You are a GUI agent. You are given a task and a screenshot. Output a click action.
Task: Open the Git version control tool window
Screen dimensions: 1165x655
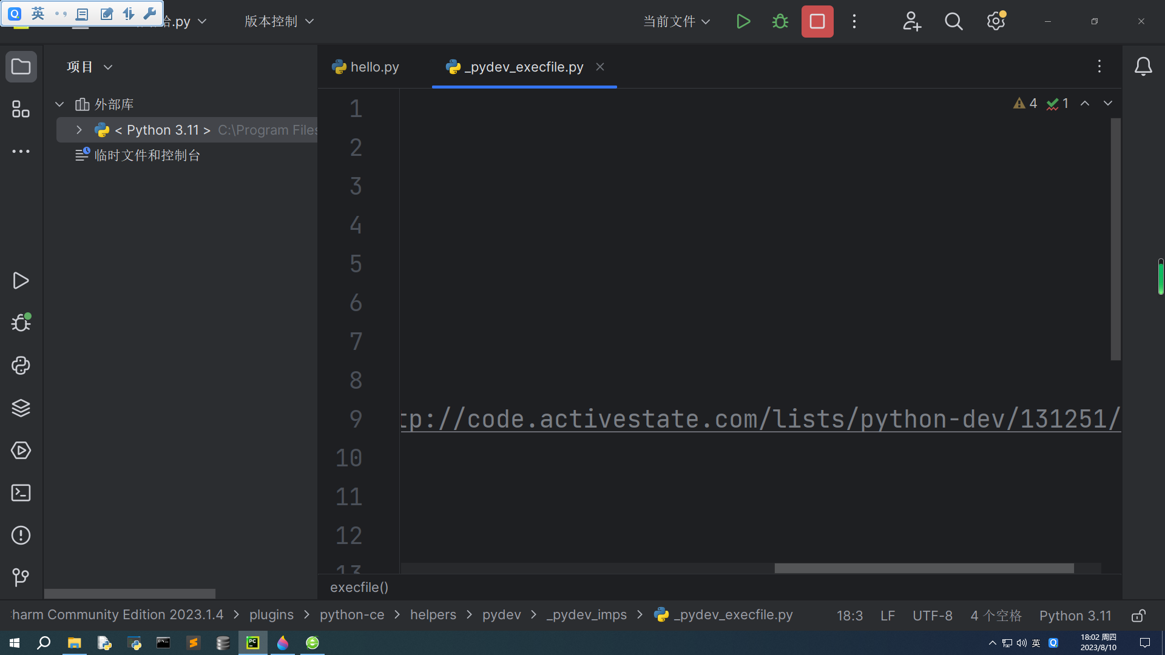tap(21, 577)
